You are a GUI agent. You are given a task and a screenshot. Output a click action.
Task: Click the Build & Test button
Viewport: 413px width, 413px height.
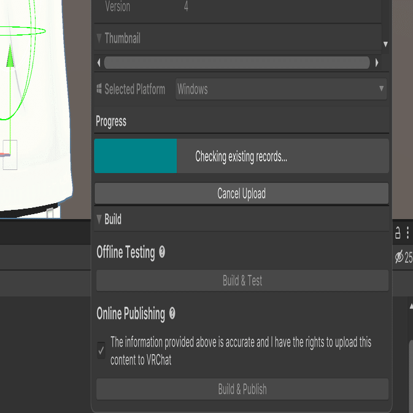point(242,280)
